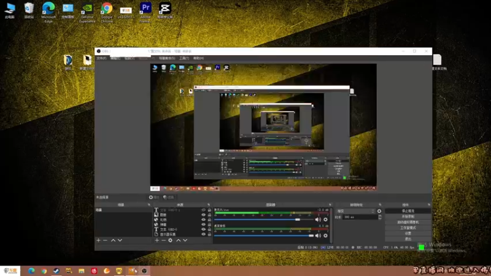Hide the 文本 (GDI+) source with its eye icon
This screenshot has height=276, width=491.
[x=204, y=229]
